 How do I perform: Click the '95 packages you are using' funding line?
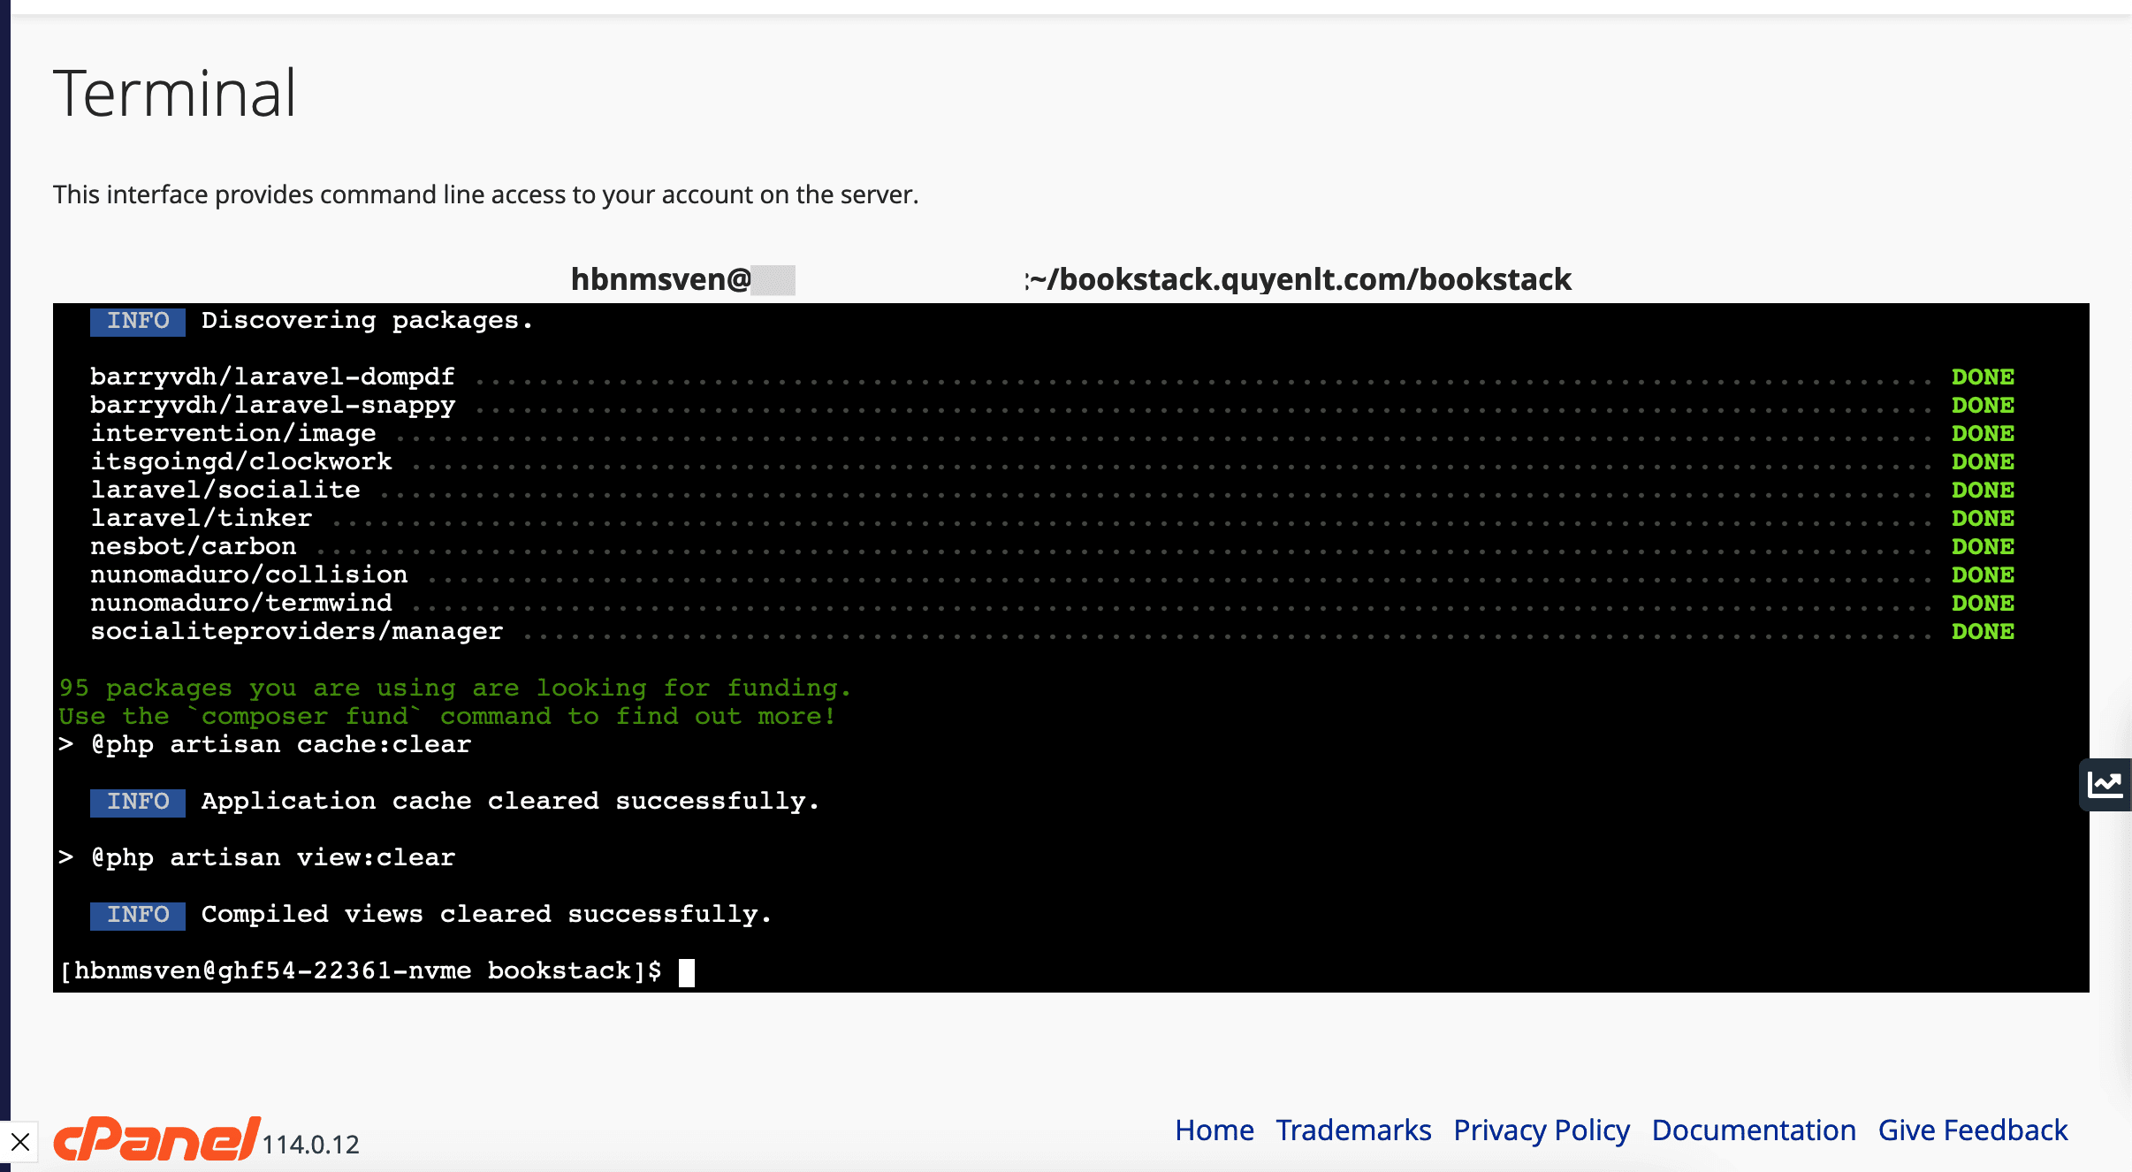coord(454,688)
